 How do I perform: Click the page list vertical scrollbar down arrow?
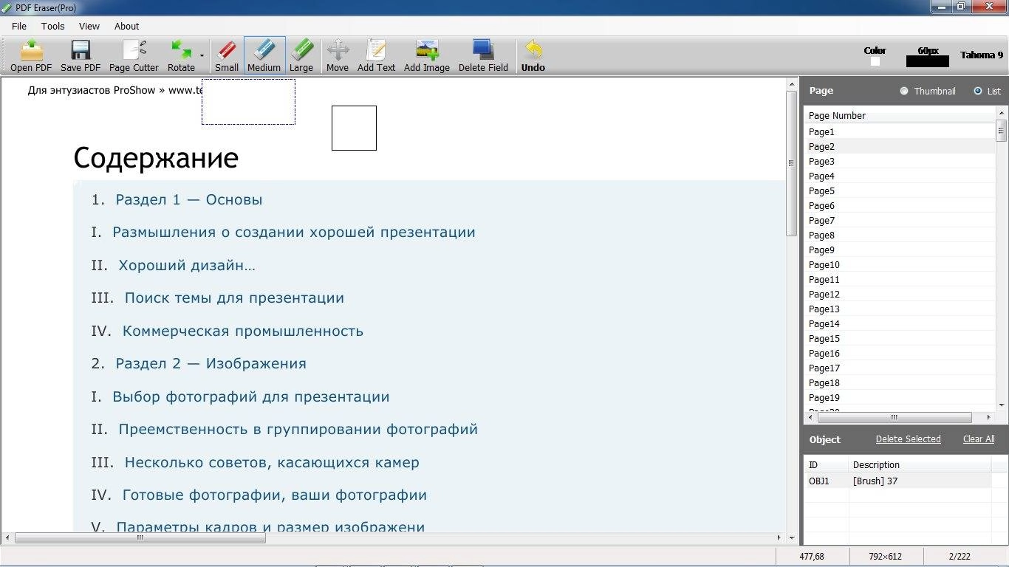1002,405
